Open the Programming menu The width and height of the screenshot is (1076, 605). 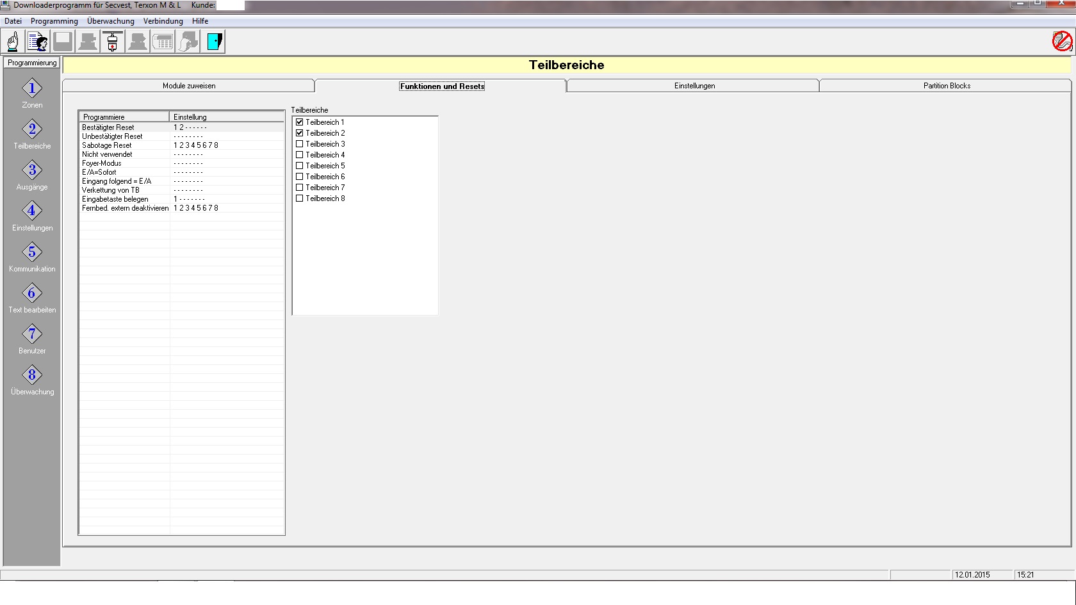click(x=54, y=21)
